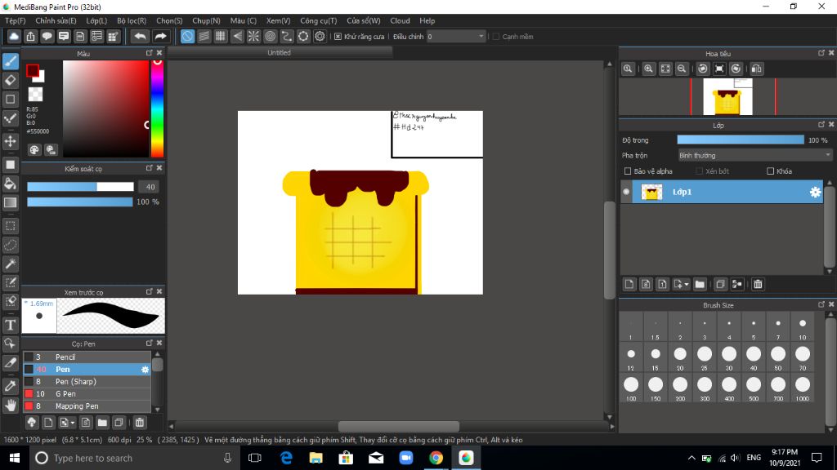Viewport: 837px width, 470px height.
Task: Open the Bộ lọc(R) menu
Action: pyautogui.click(x=132, y=20)
